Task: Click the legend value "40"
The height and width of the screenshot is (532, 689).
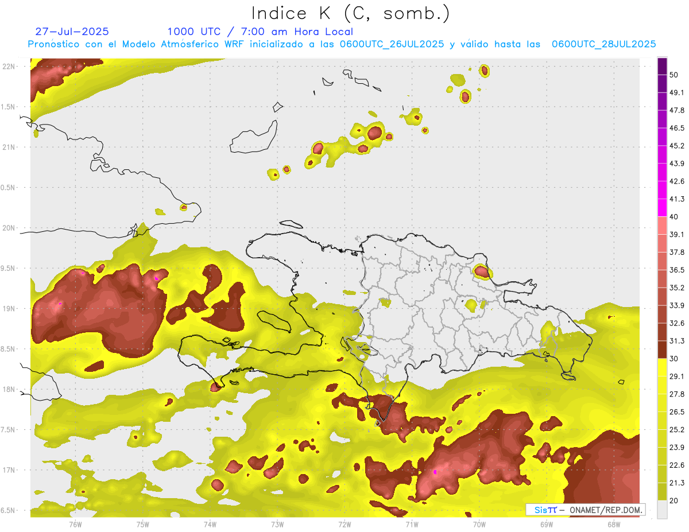Action: 675,217
